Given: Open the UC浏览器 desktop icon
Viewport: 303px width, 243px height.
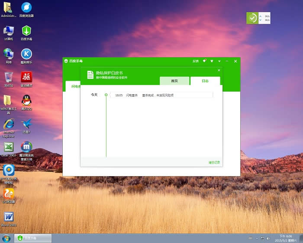Looking at the screenshot, I should (9, 194).
